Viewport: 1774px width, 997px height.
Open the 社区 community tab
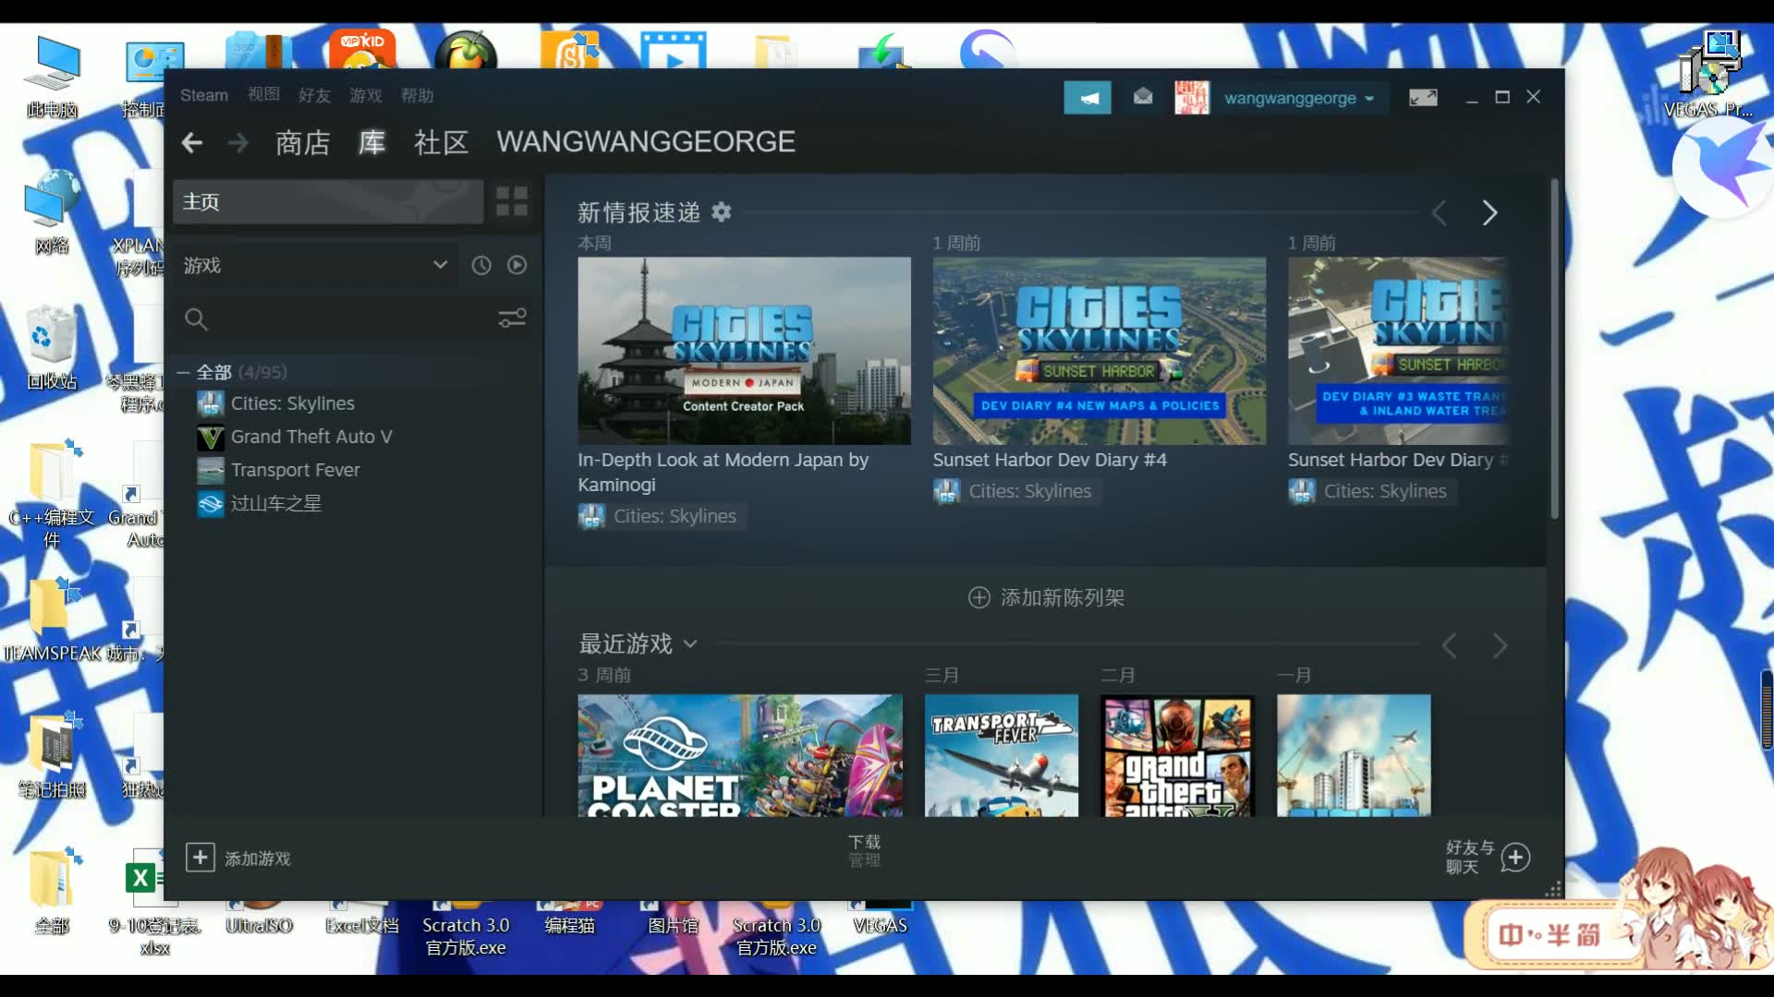pos(441,142)
